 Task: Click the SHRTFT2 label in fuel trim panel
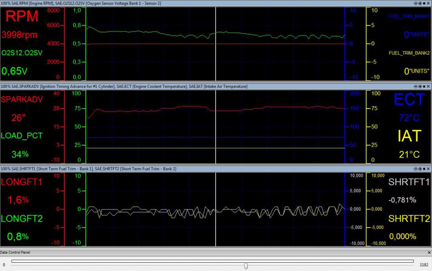[409, 219]
